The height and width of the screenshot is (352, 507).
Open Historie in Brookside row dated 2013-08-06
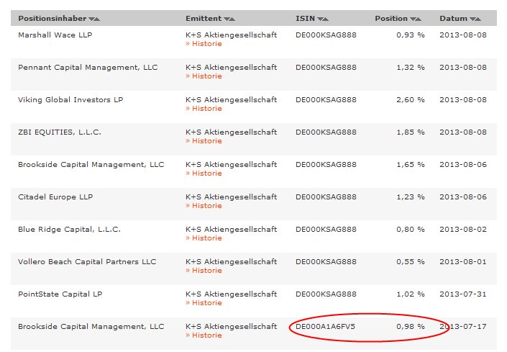pyautogui.click(x=204, y=173)
